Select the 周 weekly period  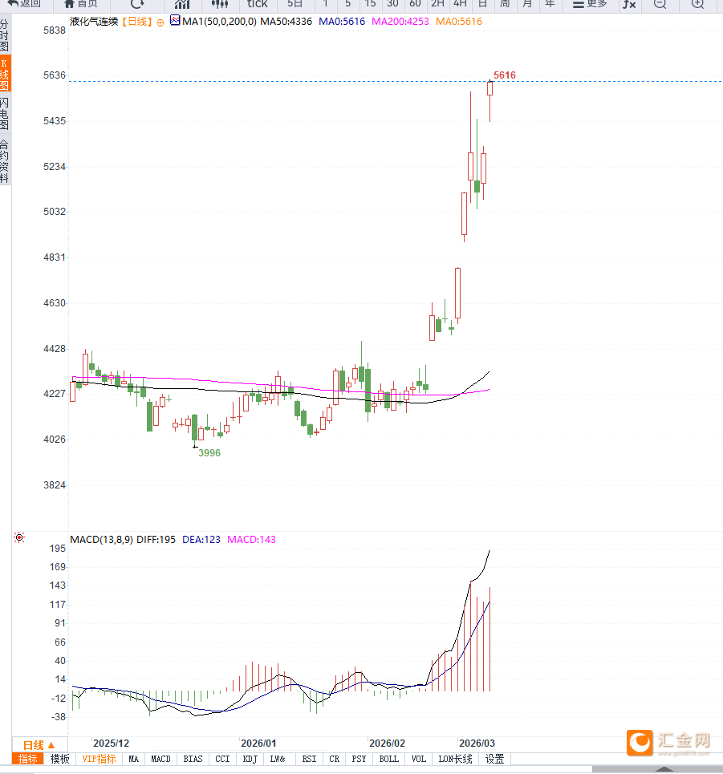click(505, 4)
